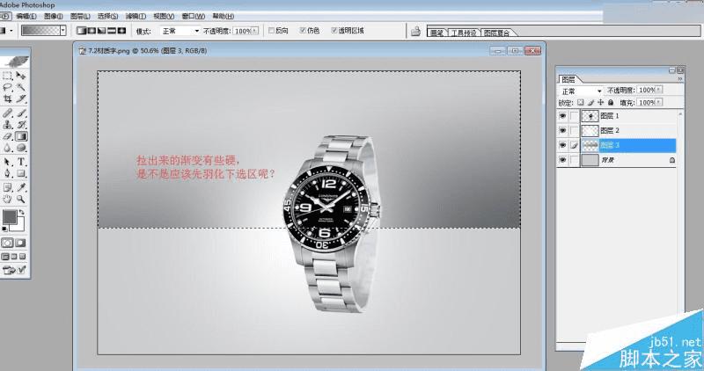Viewport: 704px width, 371px height.
Task: Click the foreground color swatch
Action: click(x=10, y=217)
